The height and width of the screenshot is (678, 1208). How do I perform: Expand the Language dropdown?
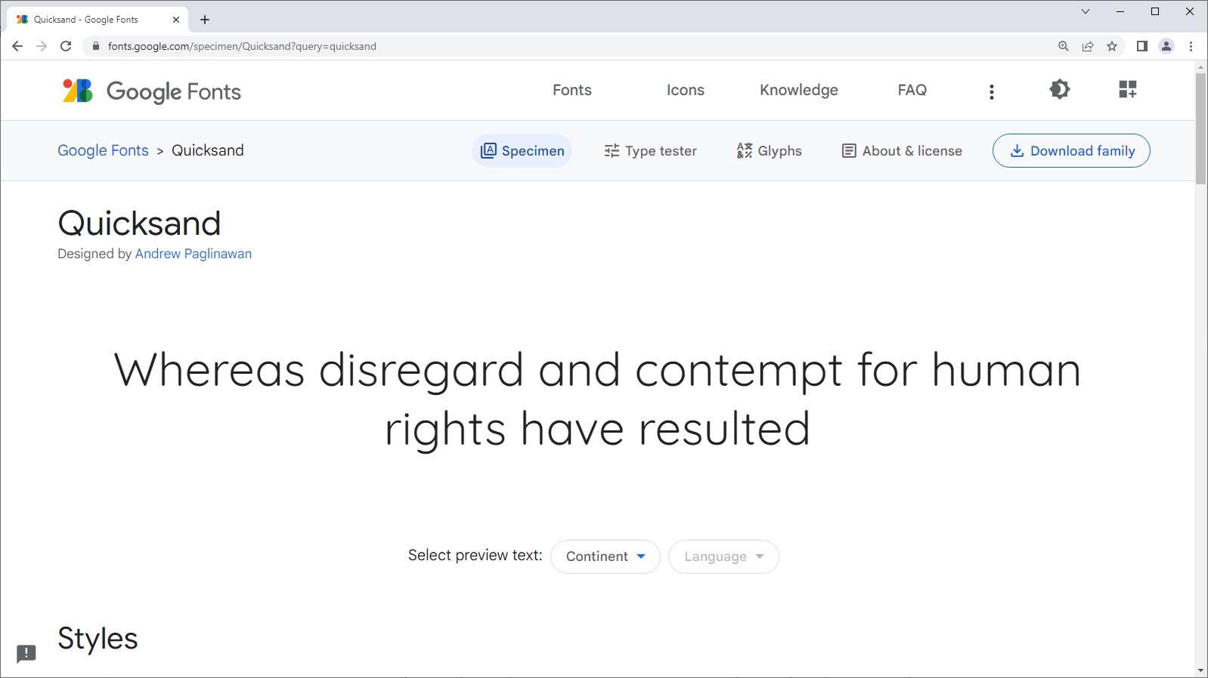(x=723, y=556)
